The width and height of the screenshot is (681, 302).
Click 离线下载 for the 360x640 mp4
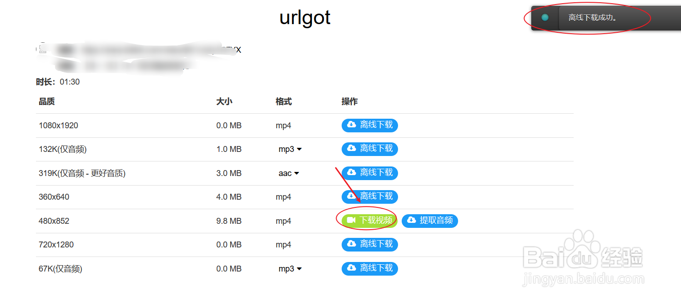(369, 196)
